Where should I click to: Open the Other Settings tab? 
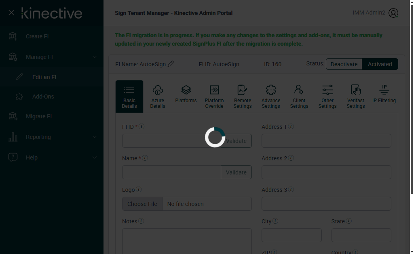327,97
